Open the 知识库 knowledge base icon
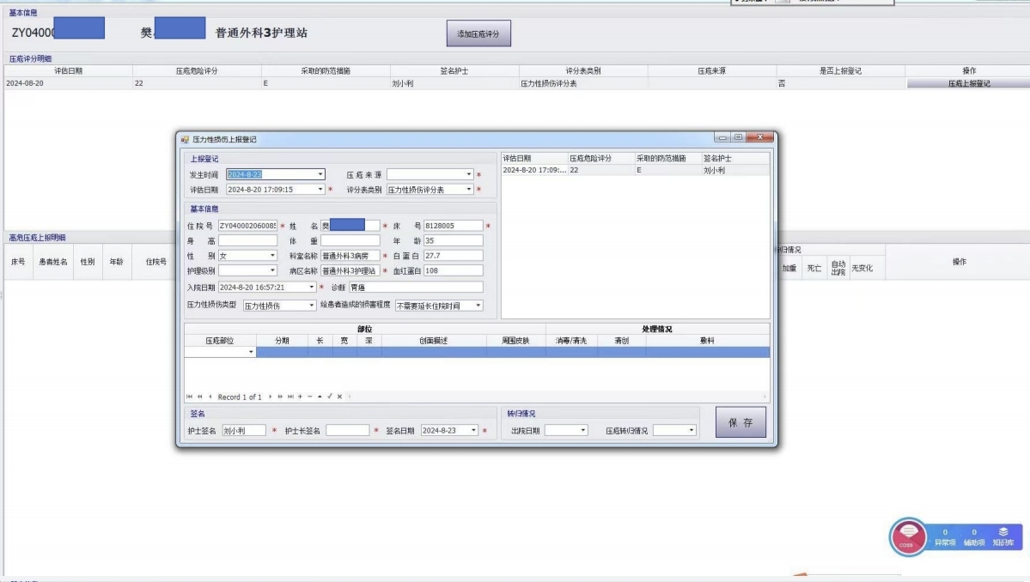Screen dimensions: 1030x582 [1003, 537]
